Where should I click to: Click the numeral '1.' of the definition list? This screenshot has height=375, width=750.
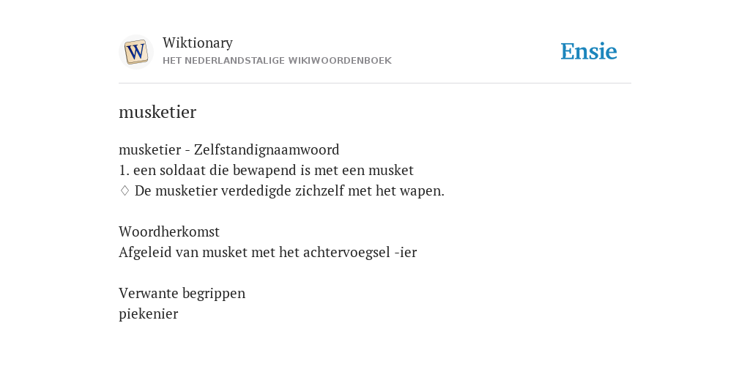(124, 170)
